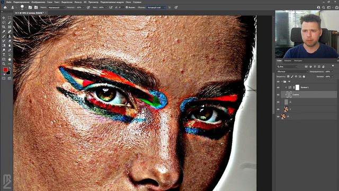
Task: Open search icon at top right
Action: tap(324, 7)
